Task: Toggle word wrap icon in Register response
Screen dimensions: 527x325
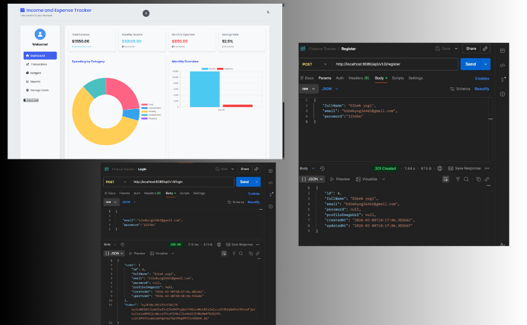Action: tap(445, 179)
